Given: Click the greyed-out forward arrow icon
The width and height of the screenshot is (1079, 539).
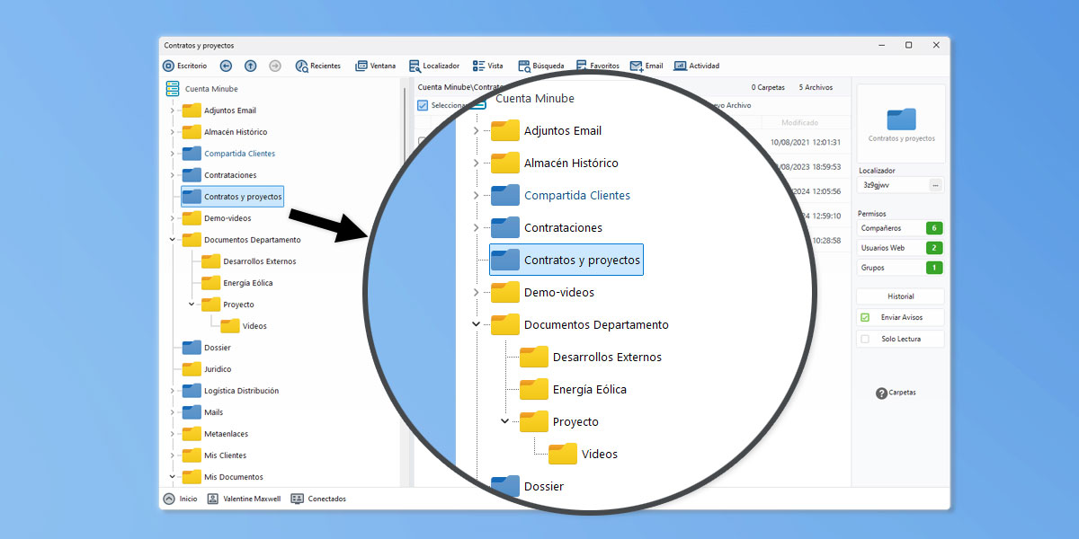Looking at the screenshot, I should click(x=275, y=66).
